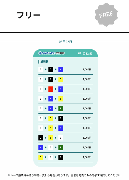This screenshot has width=129, height=180.
Task: Click the green 6 in the 1-4-6 row
Action: (61, 109)
